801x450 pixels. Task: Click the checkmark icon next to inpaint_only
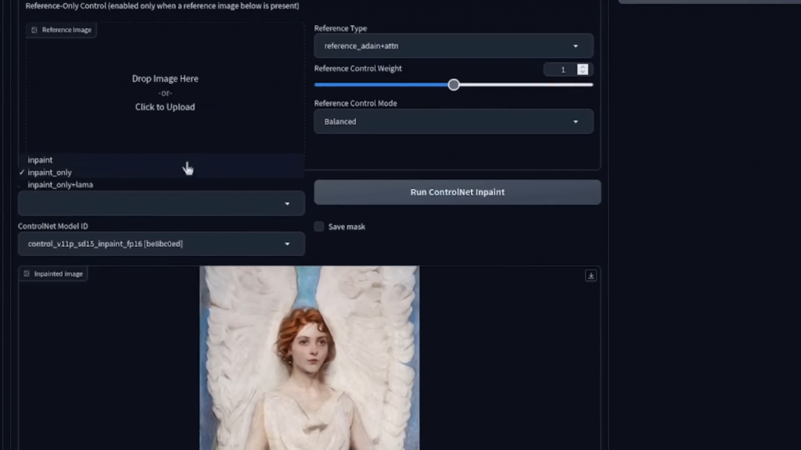[x=22, y=173]
